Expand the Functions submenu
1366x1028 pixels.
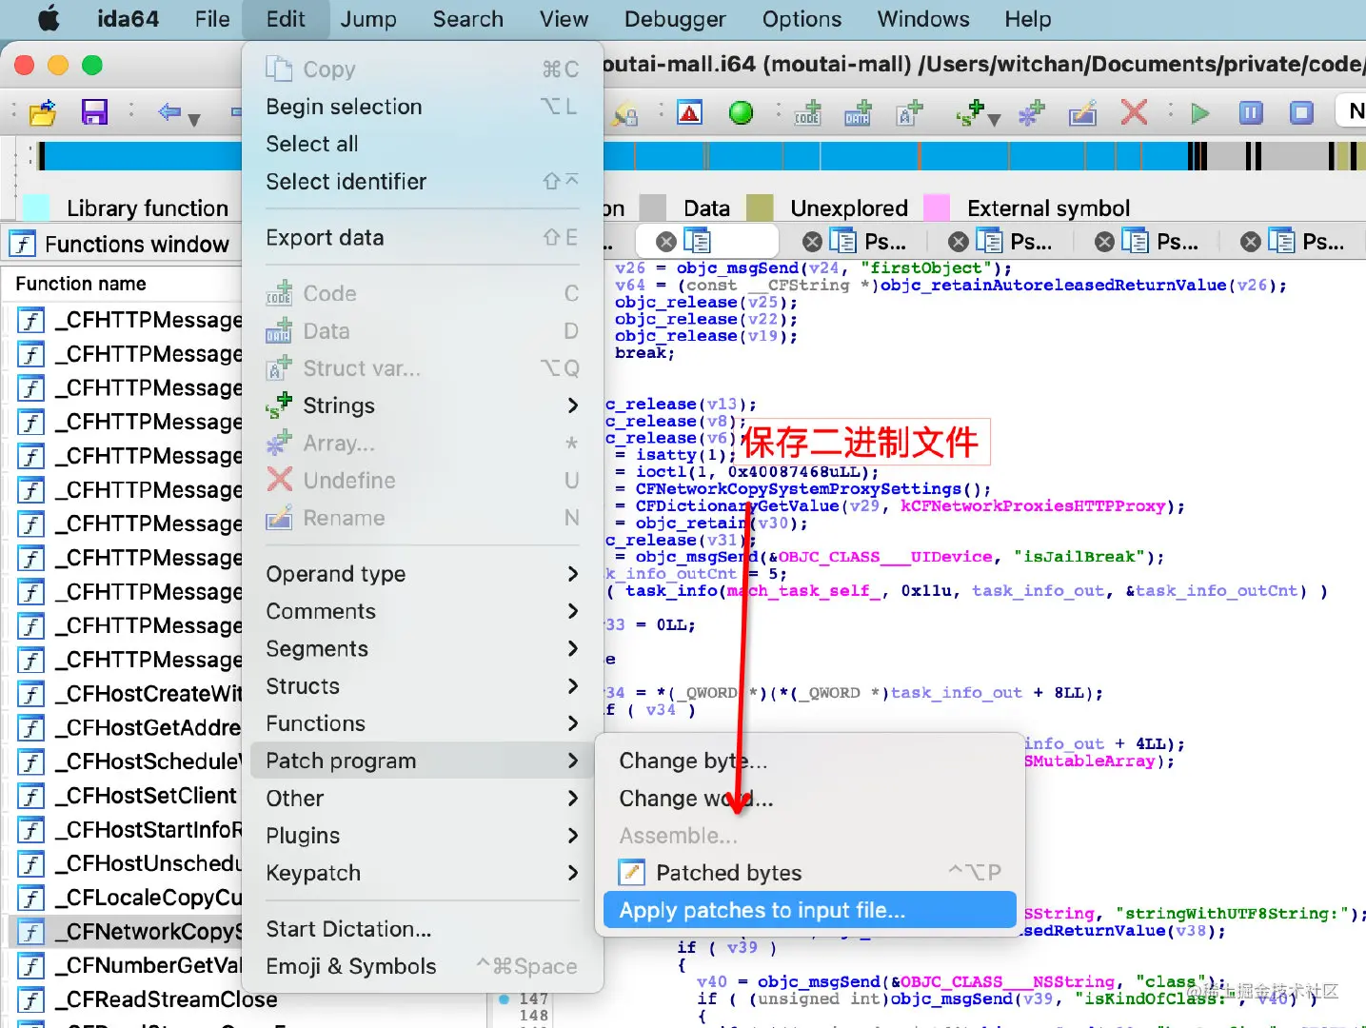[x=423, y=723]
